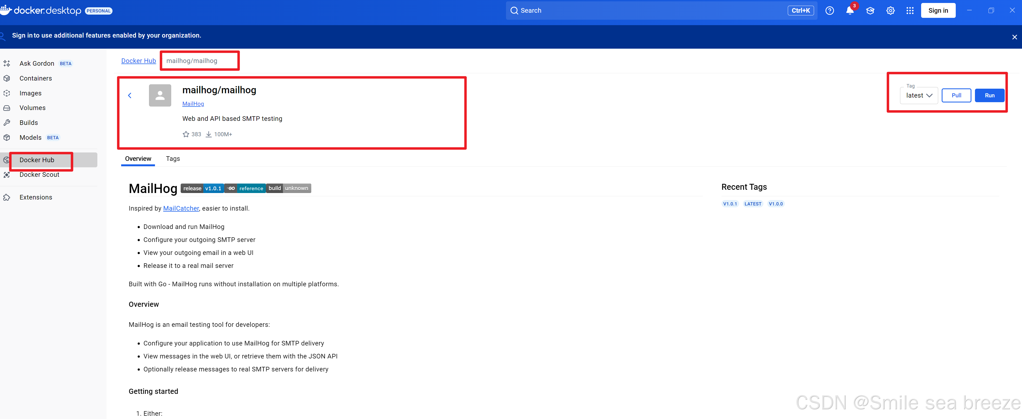Click the Run button
This screenshot has height=419, width=1022.
tap(990, 95)
